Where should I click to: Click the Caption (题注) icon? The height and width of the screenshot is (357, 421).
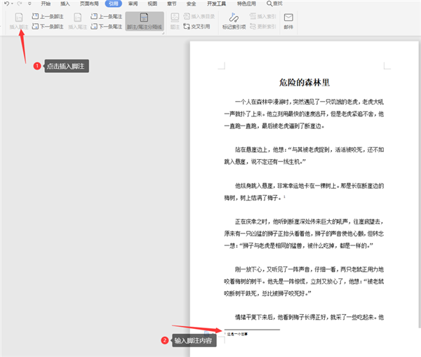click(174, 20)
